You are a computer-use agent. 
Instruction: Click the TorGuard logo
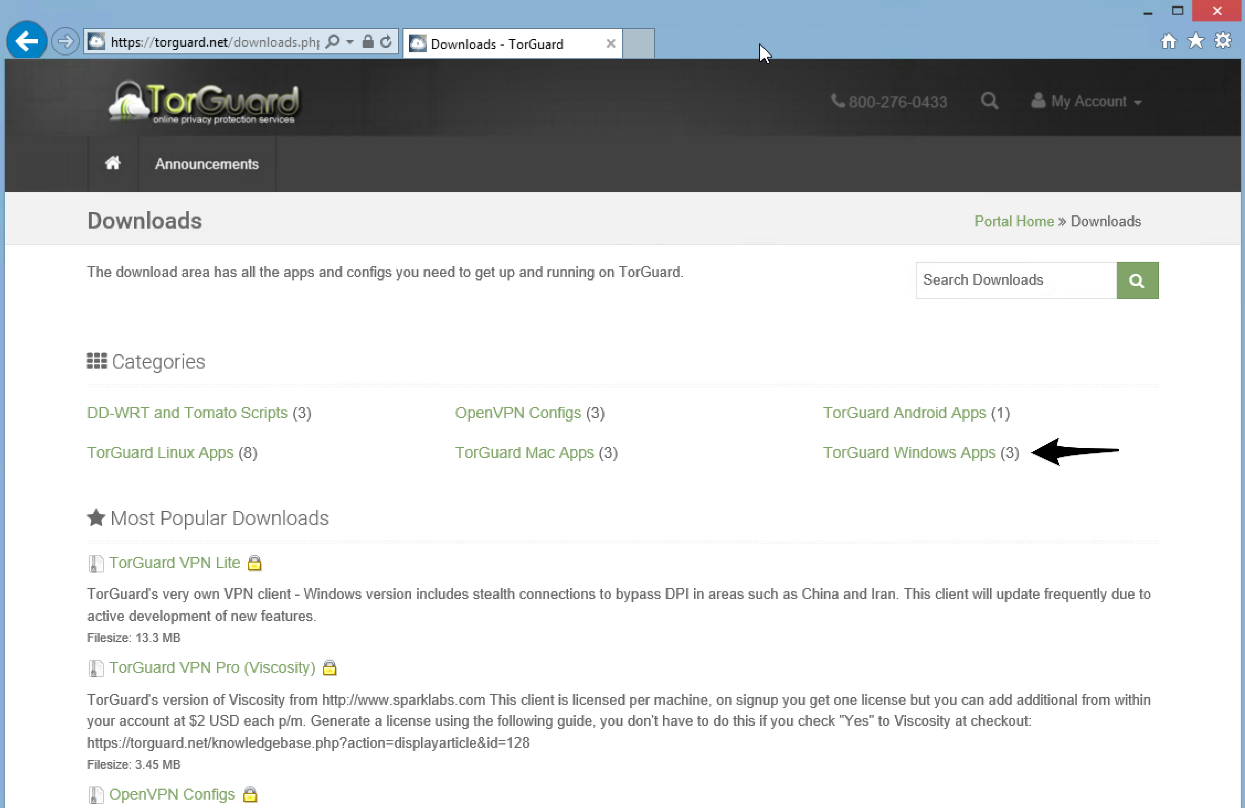coord(204,102)
